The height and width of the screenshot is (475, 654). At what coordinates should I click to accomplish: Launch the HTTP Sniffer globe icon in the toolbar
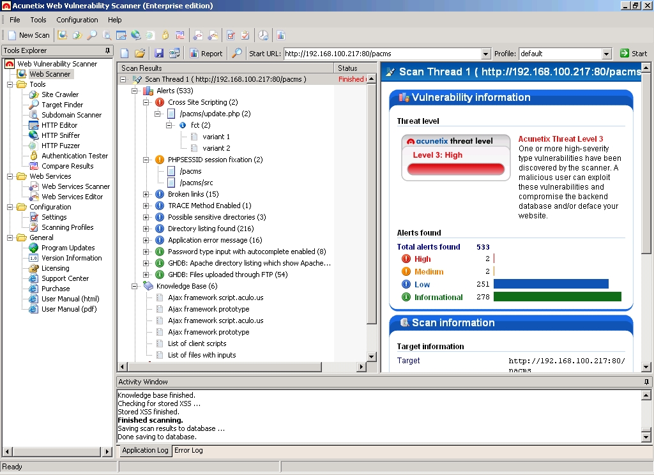click(135, 35)
